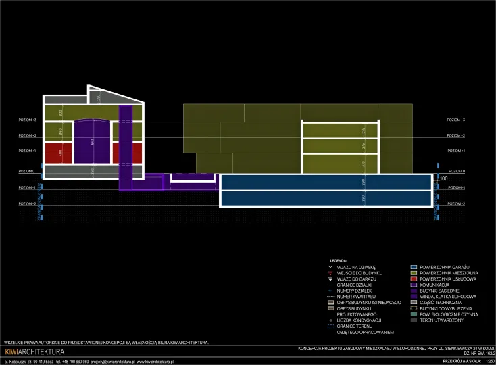Screen dimensions: 496x365
Task: Click the left POZIOM +3 level label
Action: [28, 120]
